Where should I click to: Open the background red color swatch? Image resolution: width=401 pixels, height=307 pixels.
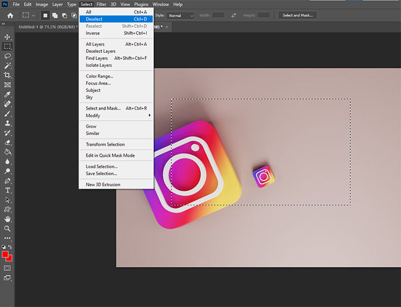coord(10,259)
